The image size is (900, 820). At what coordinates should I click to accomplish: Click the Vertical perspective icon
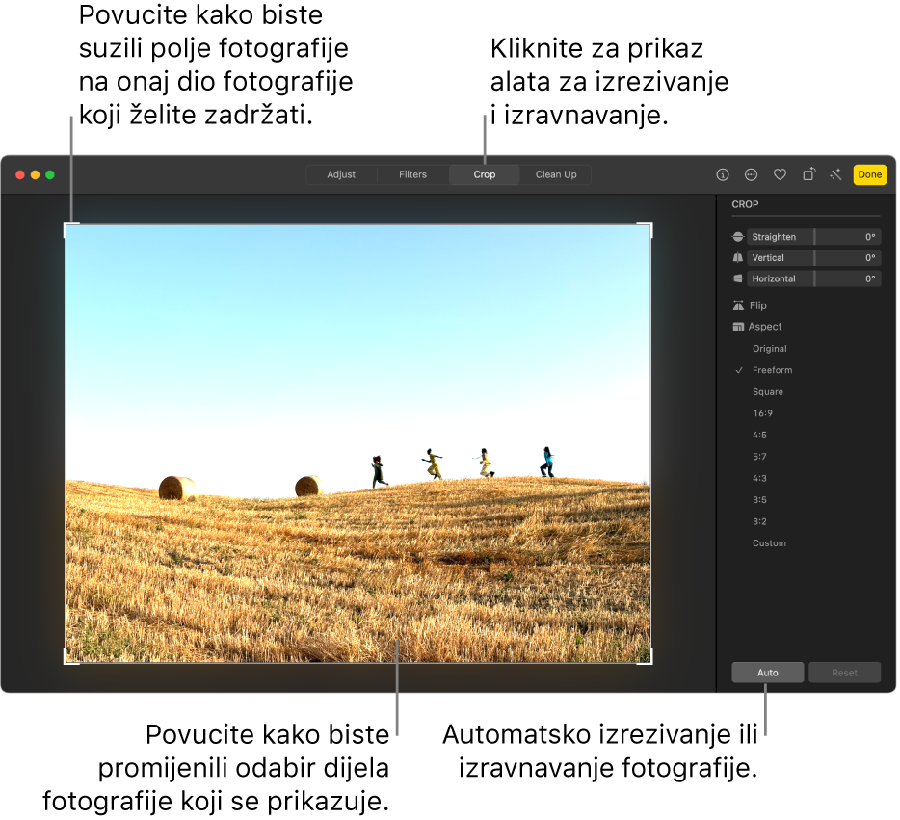pos(738,257)
